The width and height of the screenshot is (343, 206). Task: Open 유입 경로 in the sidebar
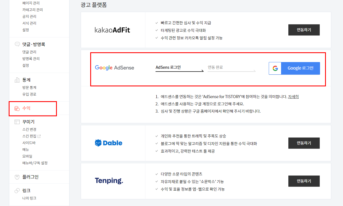(29, 94)
